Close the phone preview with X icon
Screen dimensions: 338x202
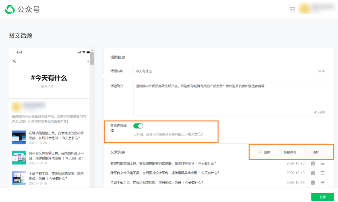pyautogui.click(x=14, y=61)
